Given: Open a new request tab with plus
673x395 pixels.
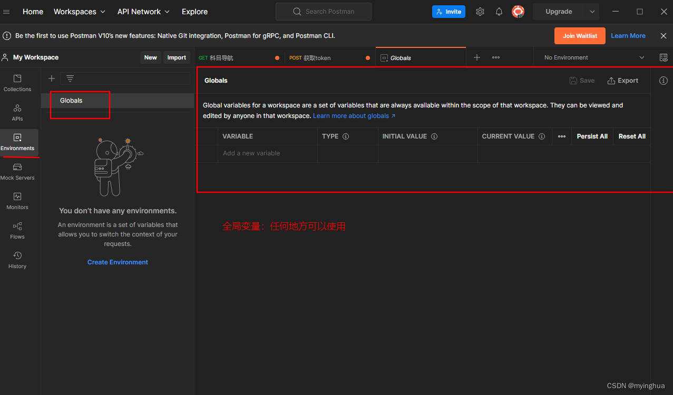Looking at the screenshot, I should click(x=477, y=57).
